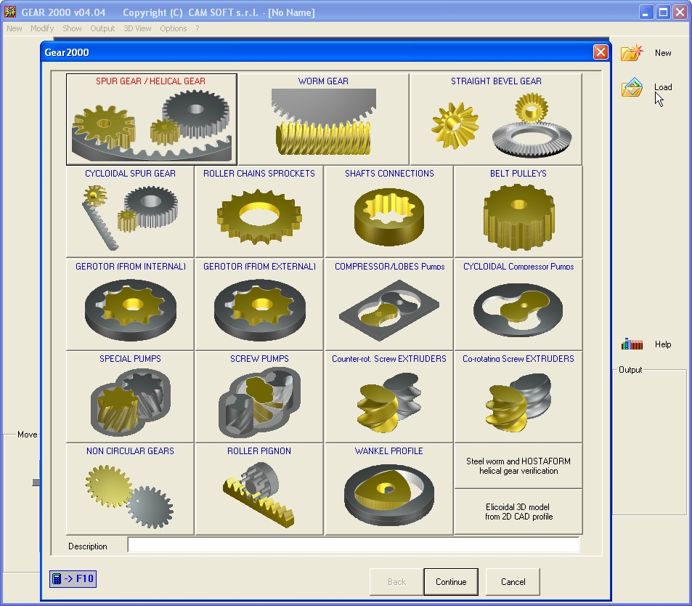The height and width of the screenshot is (606, 692).
Task: Open the 3D View menu
Action: tap(137, 28)
